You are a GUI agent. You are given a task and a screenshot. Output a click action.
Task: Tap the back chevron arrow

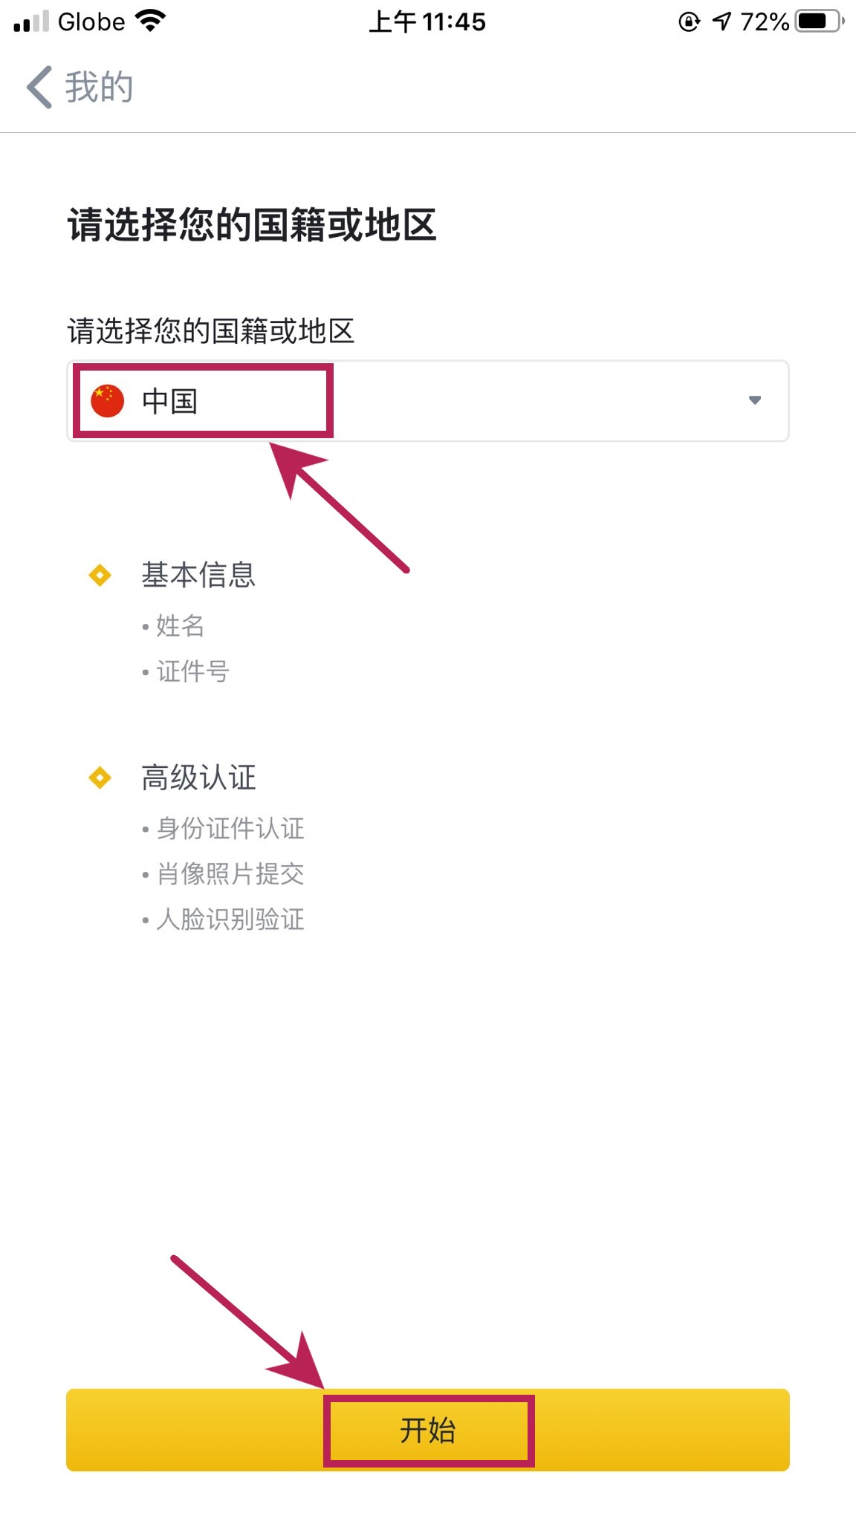(x=40, y=87)
